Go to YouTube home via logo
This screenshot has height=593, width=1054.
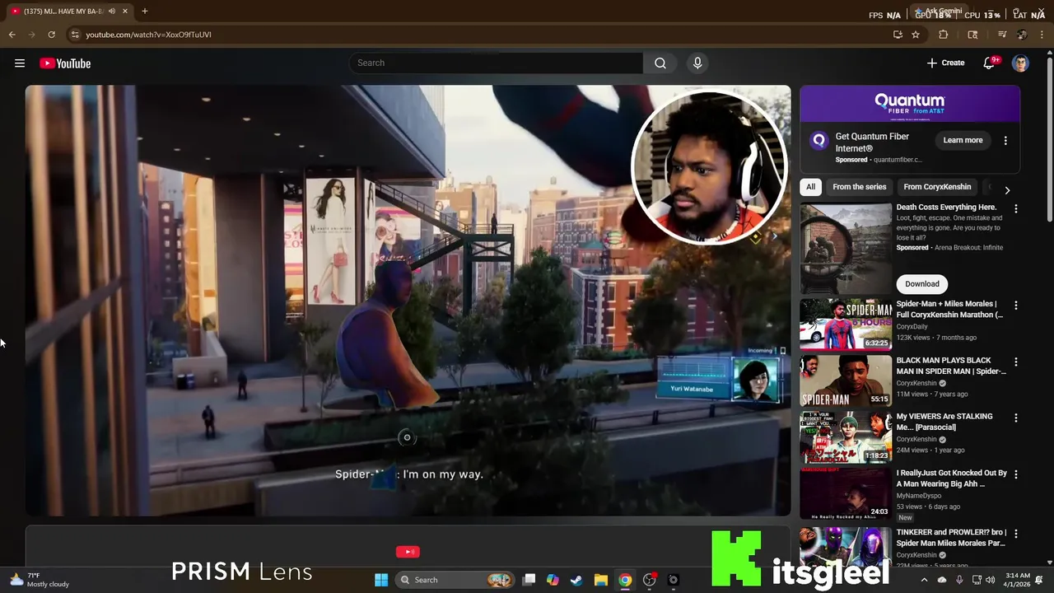point(65,63)
